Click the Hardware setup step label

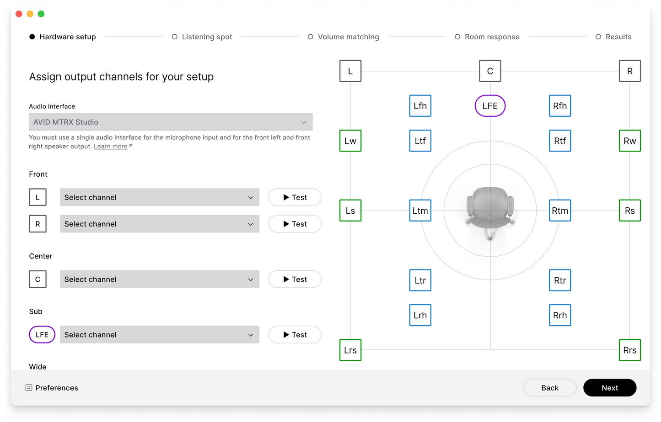coord(67,37)
